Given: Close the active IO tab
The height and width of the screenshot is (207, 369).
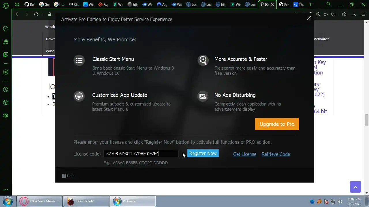Looking at the screenshot, I should point(272,4).
